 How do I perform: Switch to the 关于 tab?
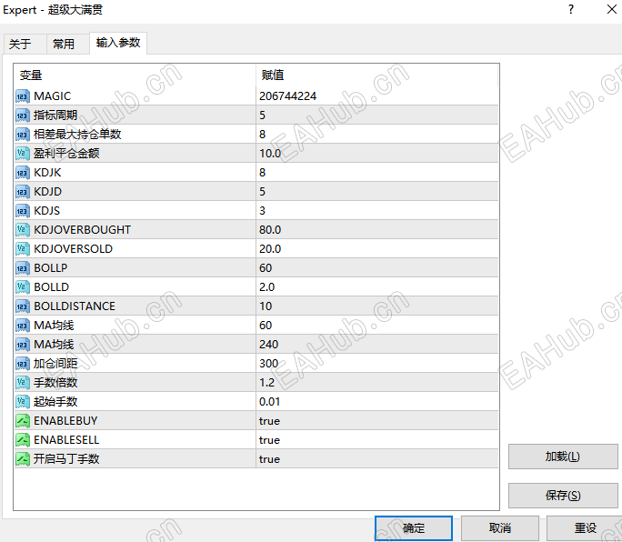[x=25, y=44]
